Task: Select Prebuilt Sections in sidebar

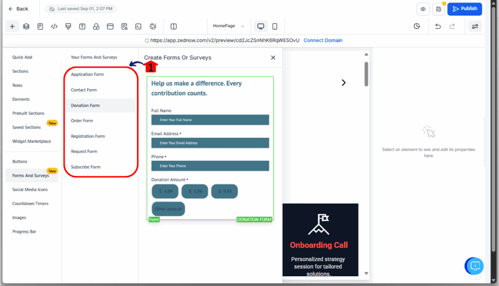Action: pos(28,113)
